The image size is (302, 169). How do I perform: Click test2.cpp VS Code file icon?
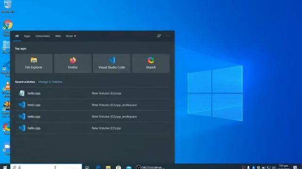tap(22, 105)
